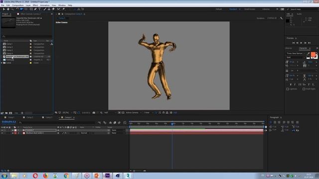Select the Hand tool
The width and height of the screenshot is (319, 179).
[x=8, y=9]
